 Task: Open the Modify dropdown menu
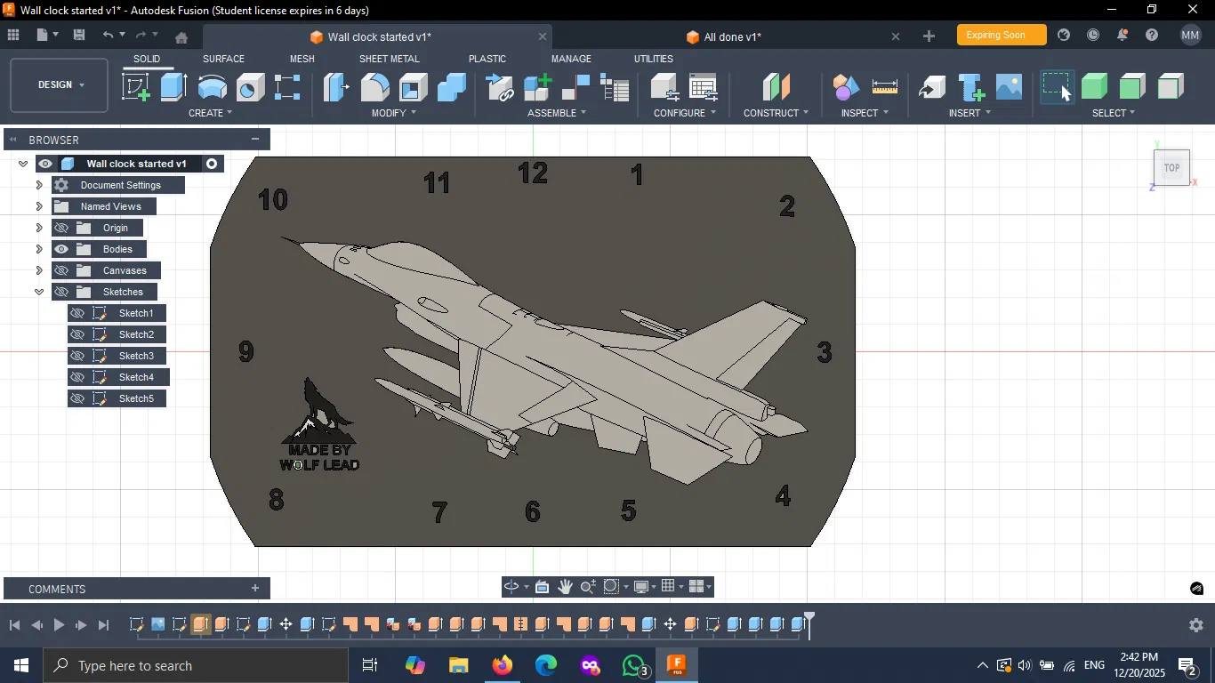(x=393, y=113)
